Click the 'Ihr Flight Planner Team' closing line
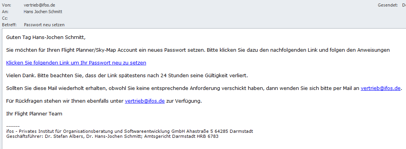 click(34, 114)
